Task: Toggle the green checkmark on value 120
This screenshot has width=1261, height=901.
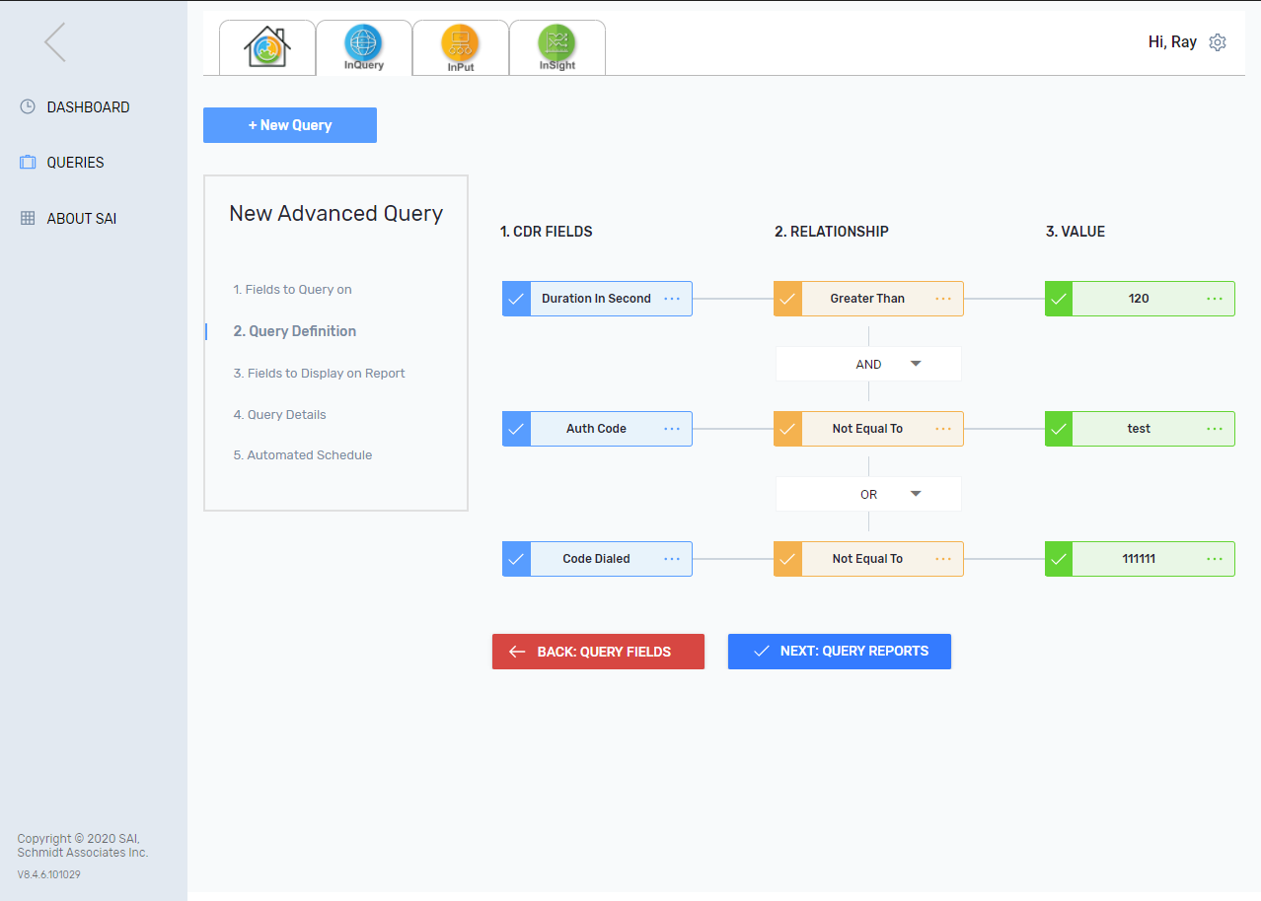Action: [1059, 299]
